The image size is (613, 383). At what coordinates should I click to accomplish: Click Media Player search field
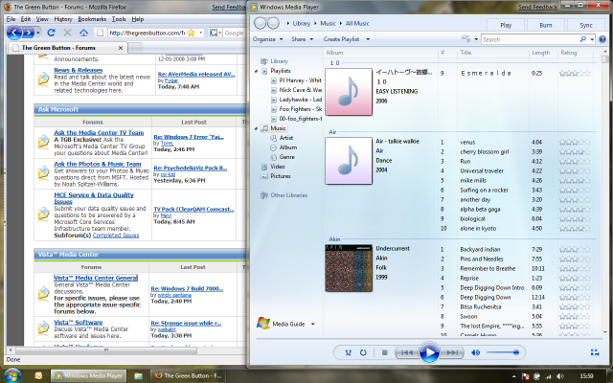[531, 39]
